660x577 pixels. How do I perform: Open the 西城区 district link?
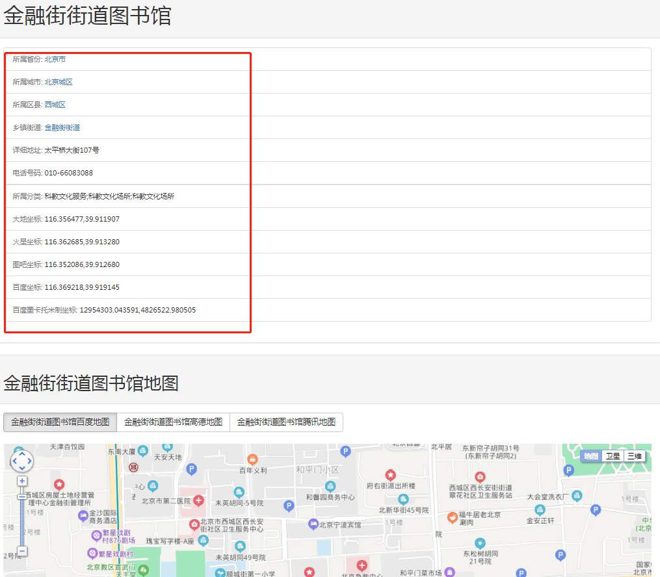pos(55,105)
